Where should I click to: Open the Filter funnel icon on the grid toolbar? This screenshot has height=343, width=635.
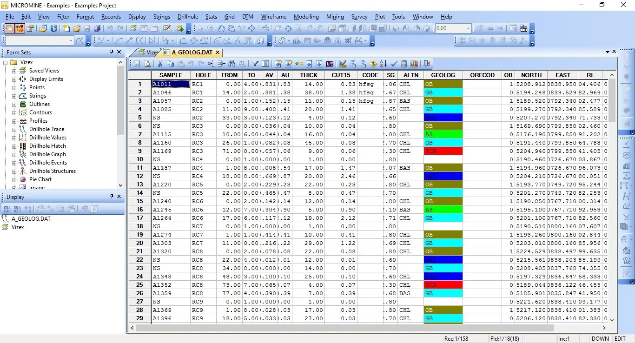255,64
